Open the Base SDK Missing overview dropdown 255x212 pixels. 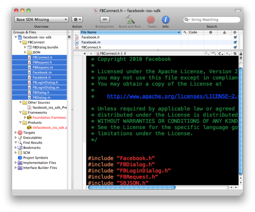point(41,20)
